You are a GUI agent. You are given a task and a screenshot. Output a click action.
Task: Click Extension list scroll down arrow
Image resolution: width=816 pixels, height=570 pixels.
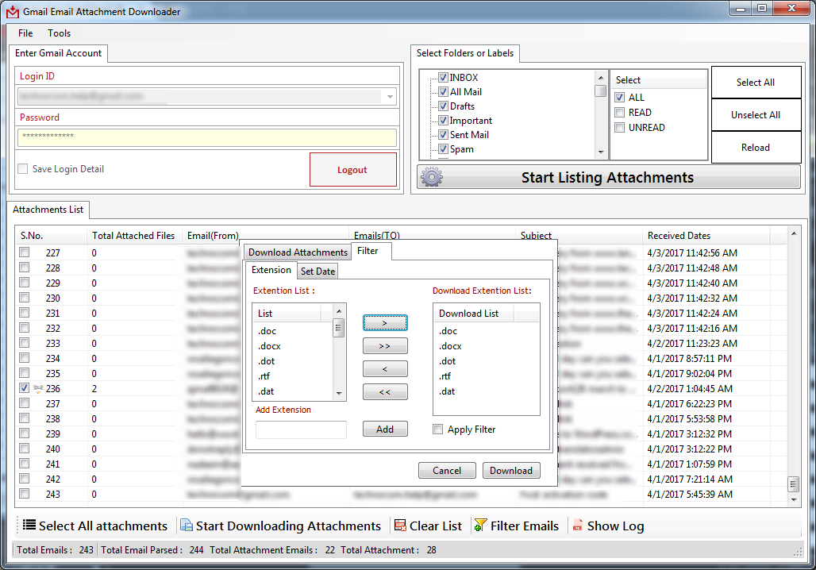pyautogui.click(x=339, y=394)
